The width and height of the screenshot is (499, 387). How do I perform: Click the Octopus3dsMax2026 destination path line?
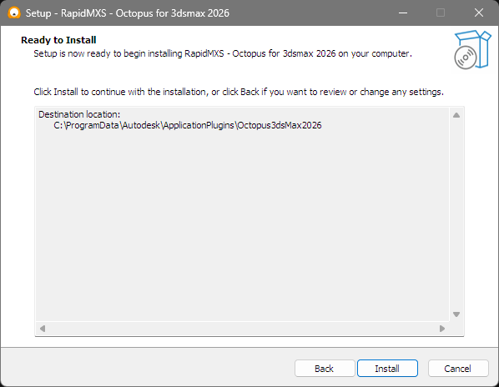click(188, 125)
